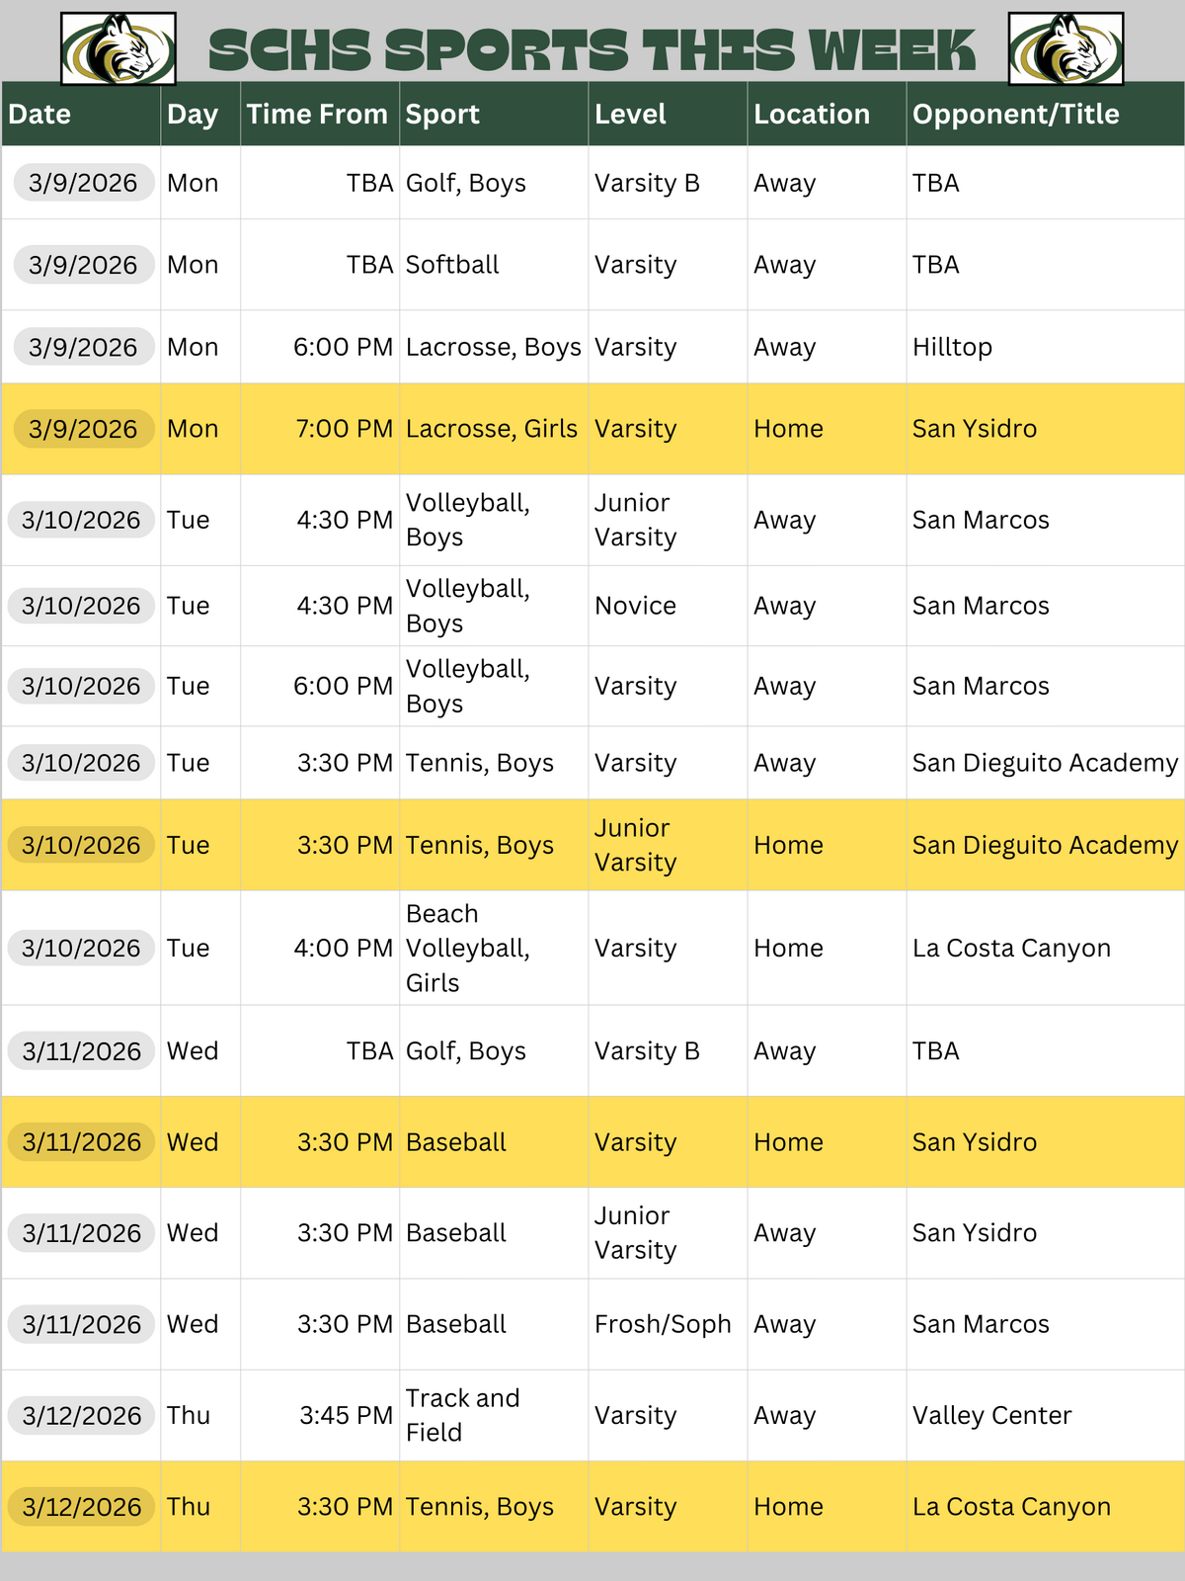The image size is (1185, 1581).
Task: Click the 3:45 PM time cell
Action: coord(346,1416)
